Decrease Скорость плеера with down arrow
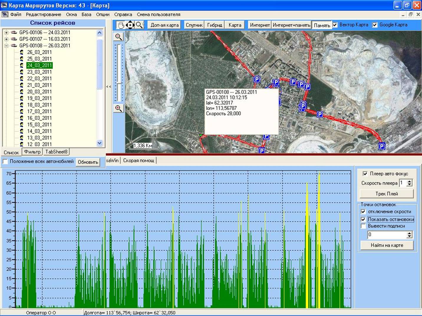422x316 pixels. tap(409, 184)
